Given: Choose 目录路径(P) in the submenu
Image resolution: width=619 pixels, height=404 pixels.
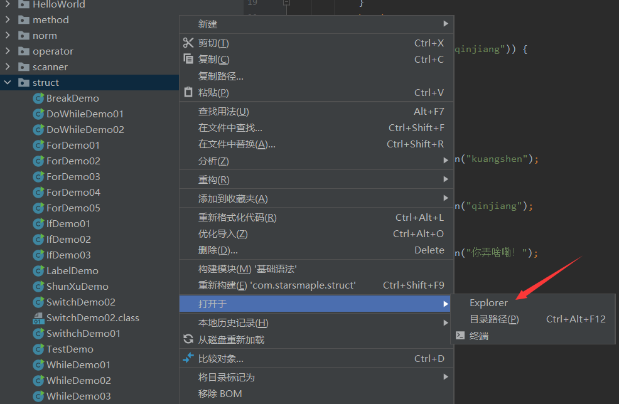Looking at the screenshot, I should (533, 319).
